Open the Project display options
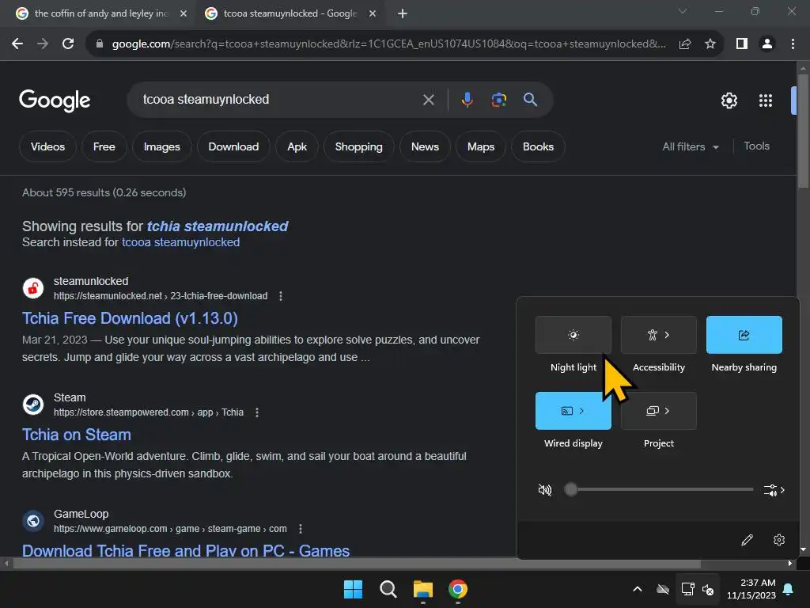This screenshot has height=608, width=810. 658,411
